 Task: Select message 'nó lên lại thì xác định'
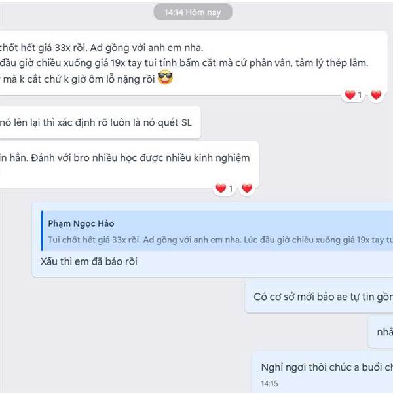point(96,122)
